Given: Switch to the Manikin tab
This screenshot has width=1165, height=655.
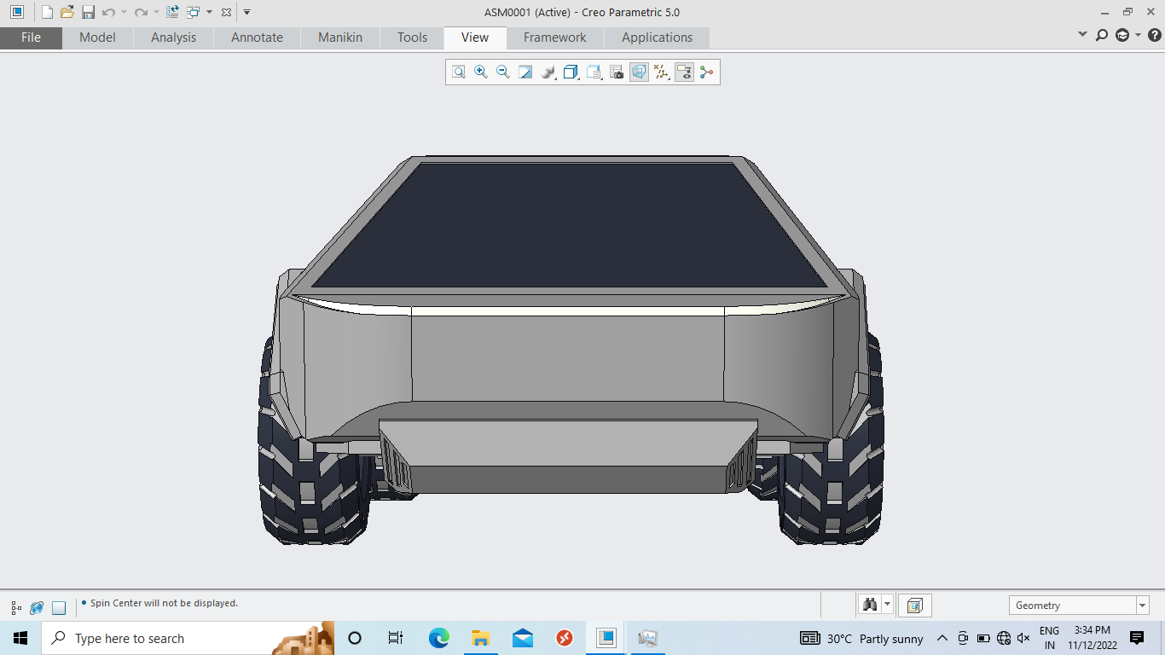Looking at the screenshot, I should (340, 38).
